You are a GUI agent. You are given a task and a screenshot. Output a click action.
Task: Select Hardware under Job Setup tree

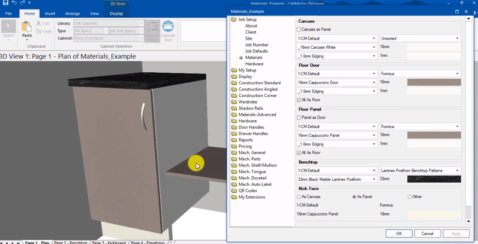click(254, 64)
